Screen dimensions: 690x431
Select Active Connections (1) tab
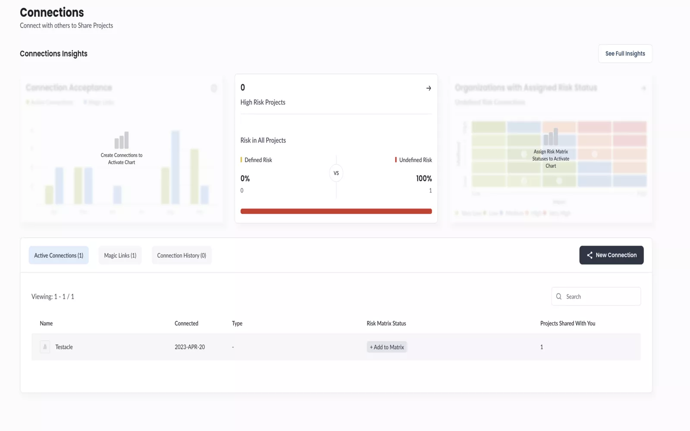tap(59, 255)
